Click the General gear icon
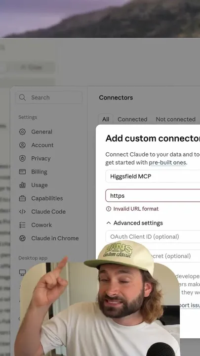This screenshot has height=356, width=200. tap(22, 132)
